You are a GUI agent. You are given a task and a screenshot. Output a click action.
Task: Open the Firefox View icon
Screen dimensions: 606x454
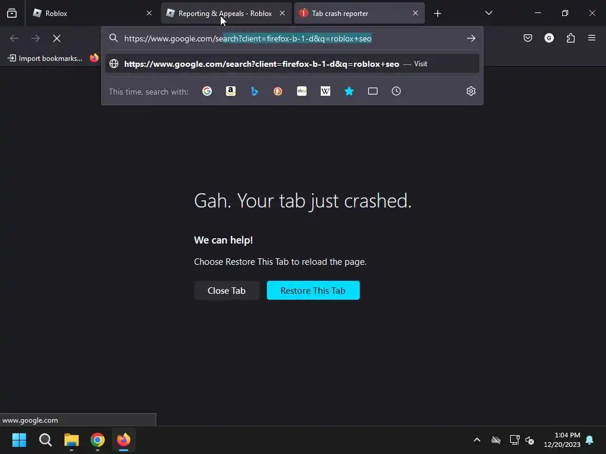pyautogui.click(x=12, y=13)
